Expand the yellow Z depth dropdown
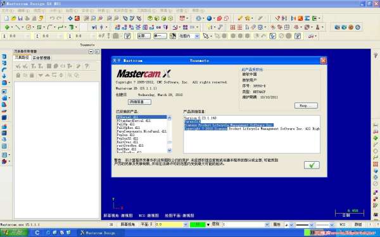This screenshot has height=237, width=380. (186, 224)
